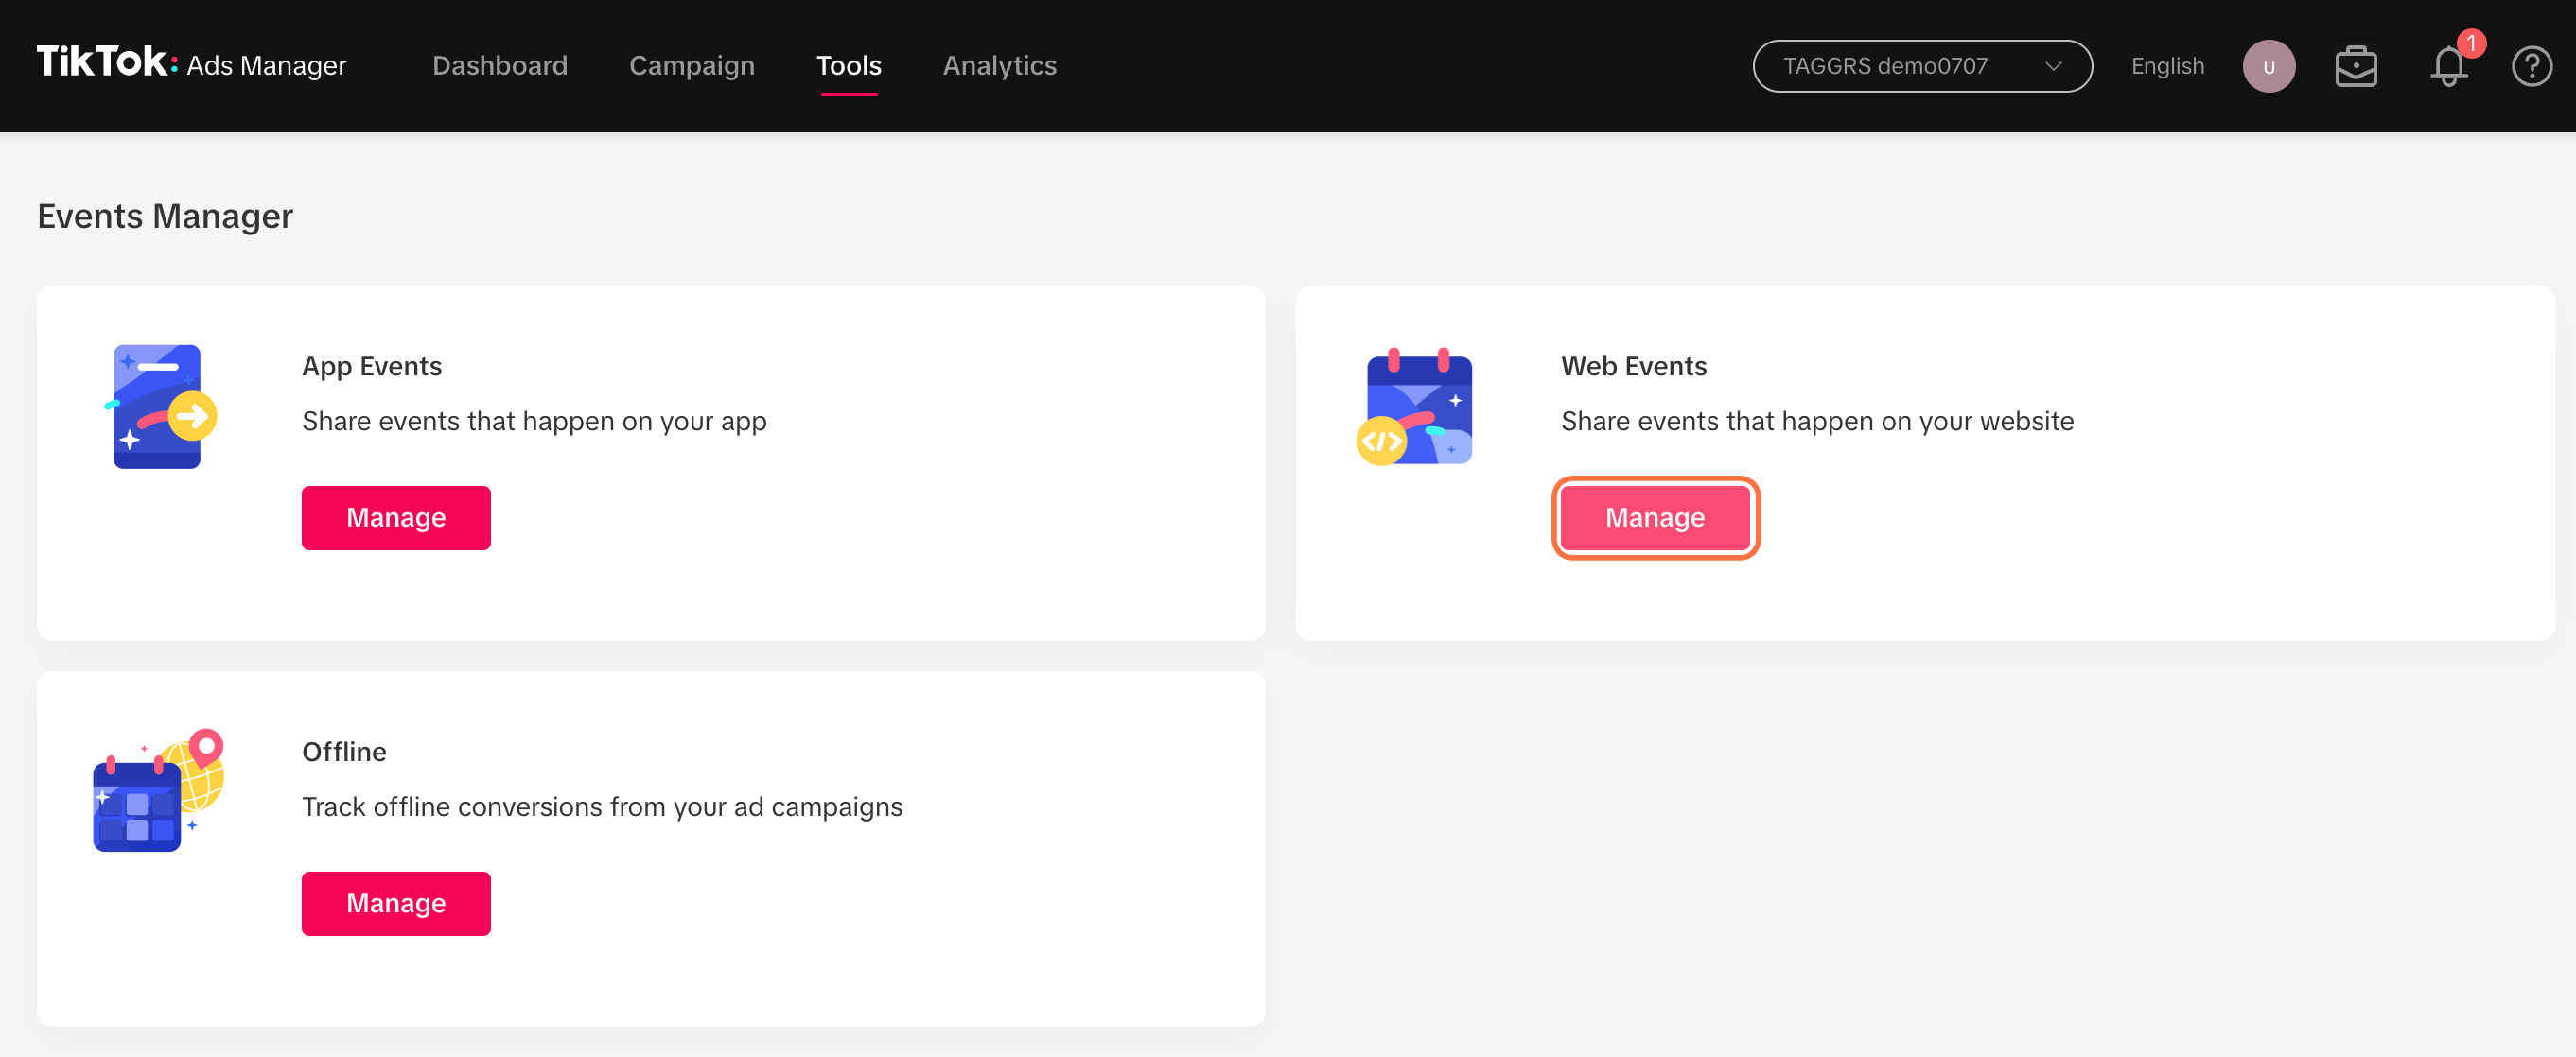Select the Campaign menu item
2576x1057 pixels.
[x=692, y=65]
